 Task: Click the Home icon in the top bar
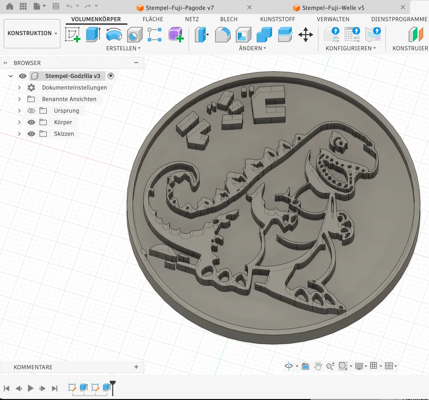point(10,6)
